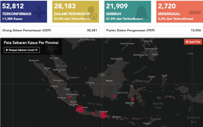Screen dimensions: 203x127
Task: Open the 52,812 Terkonfirmasi stat card
Action: (x=24, y=12)
